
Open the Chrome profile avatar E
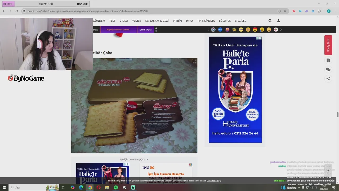329,11
